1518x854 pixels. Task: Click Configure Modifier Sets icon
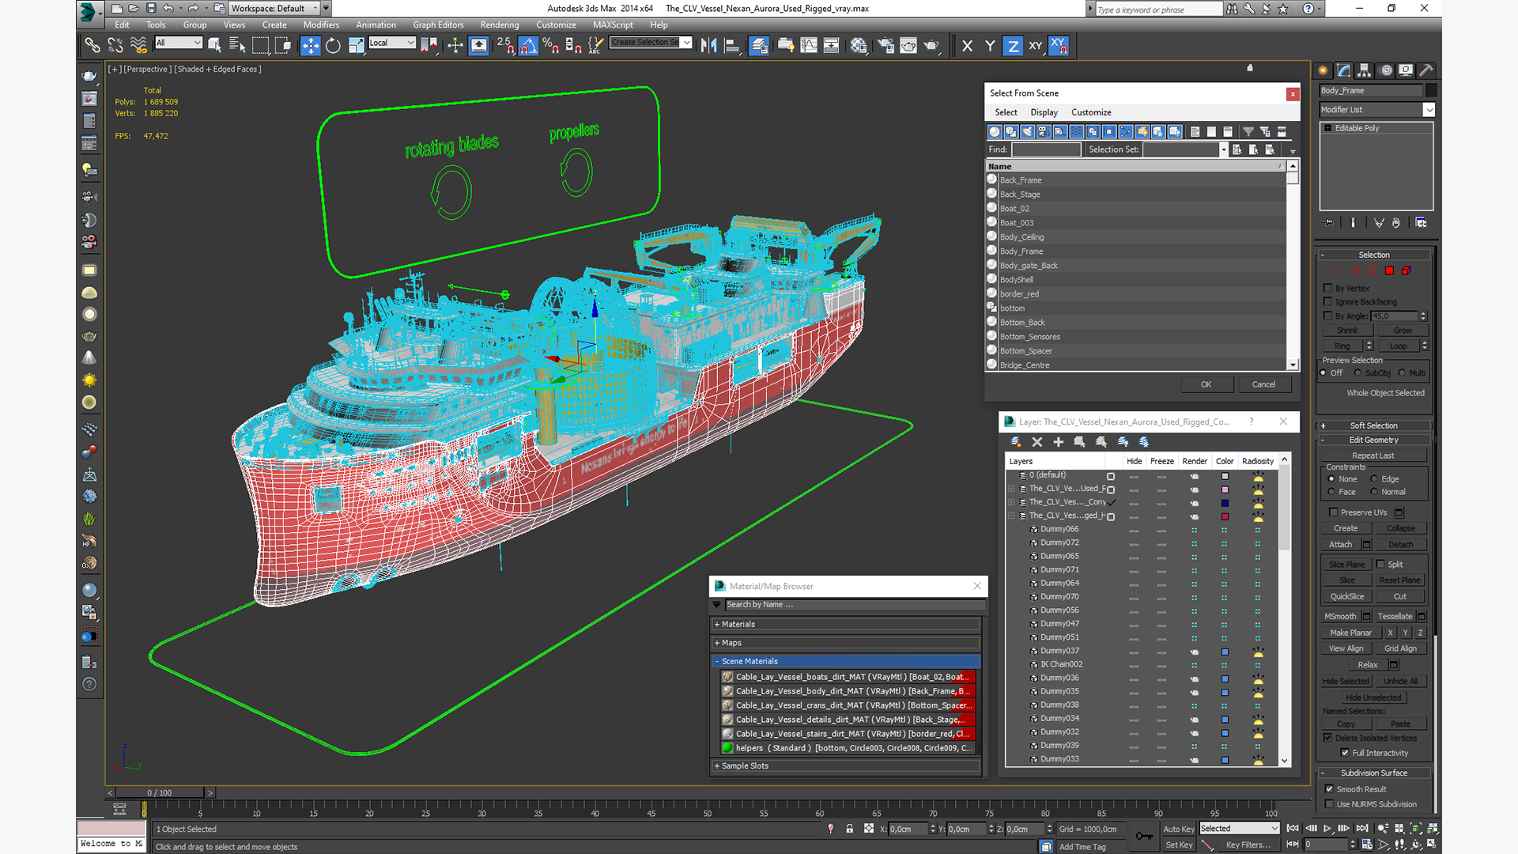(1421, 223)
